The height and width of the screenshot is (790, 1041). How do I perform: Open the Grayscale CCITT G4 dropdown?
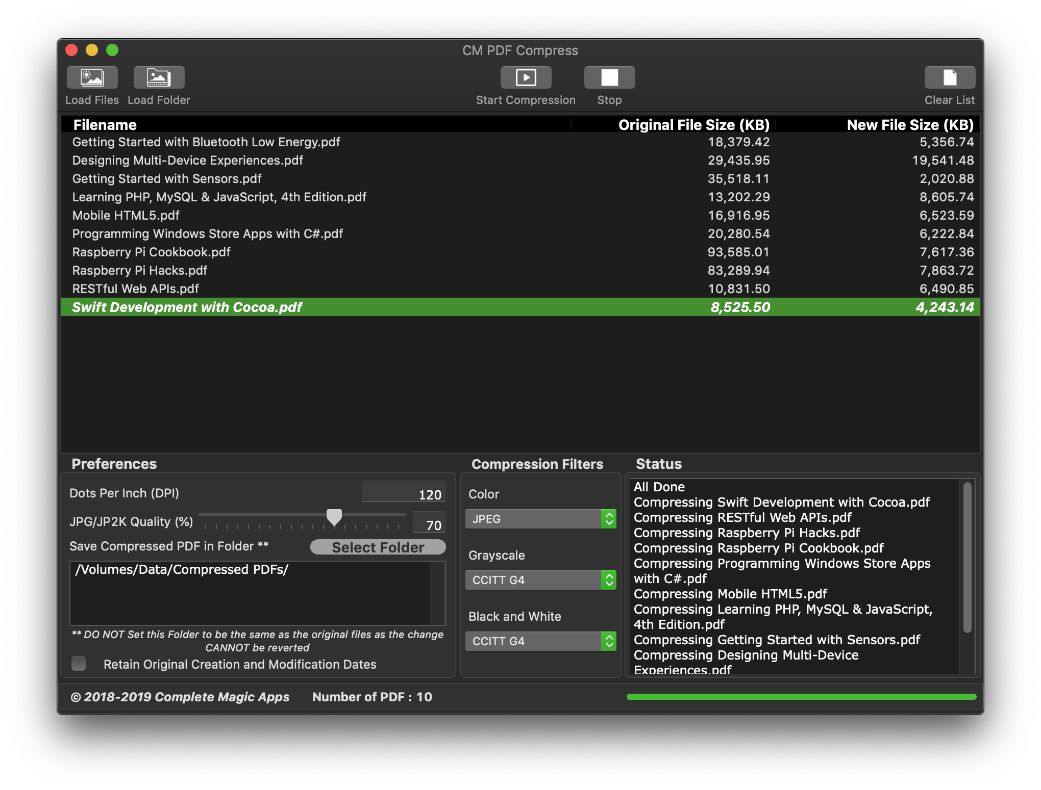pos(540,580)
